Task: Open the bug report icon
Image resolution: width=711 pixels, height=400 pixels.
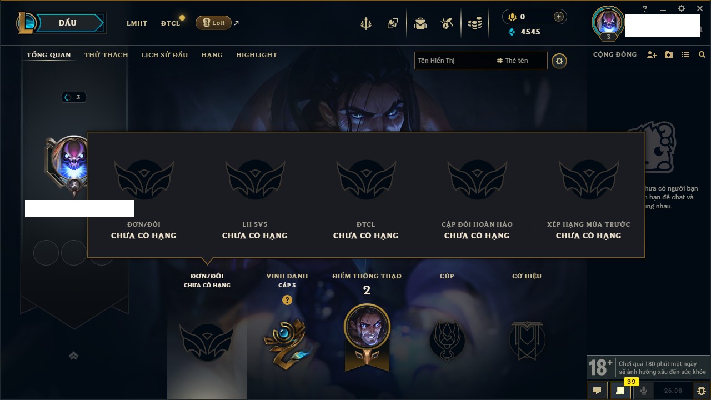Action: pyautogui.click(x=701, y=391)
